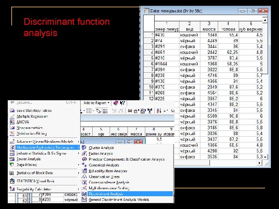The image size is (279, 209).
Task: Click the spreadsheet icon in data window title
Action: (x=146, y=11)
